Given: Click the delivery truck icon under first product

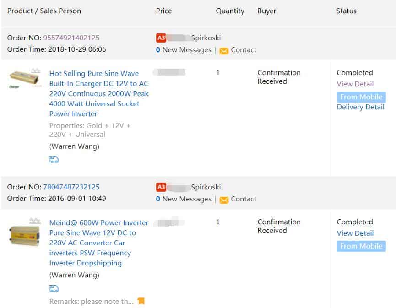Looking at the screenshot, I should tap(54, 160).
